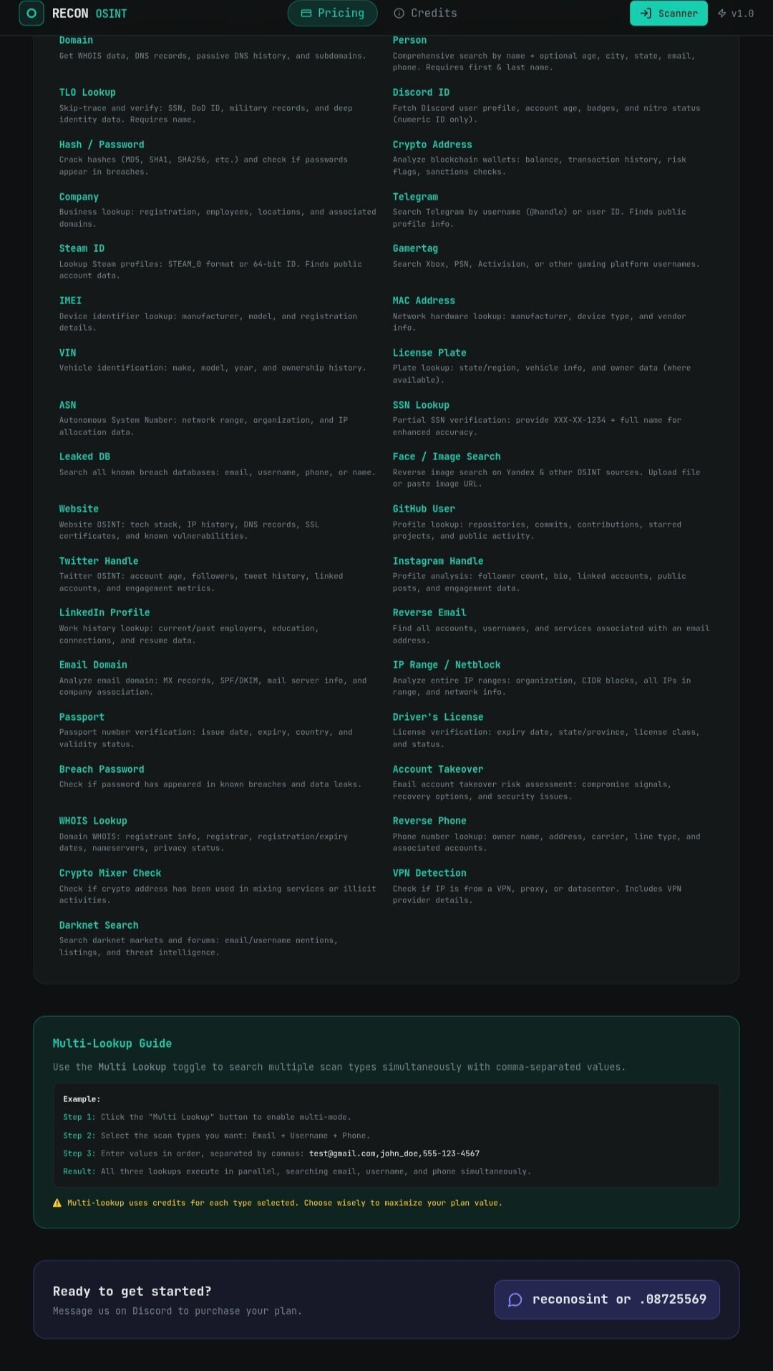Screen dimensions: 773x1371
Task: Click the example test@gmail.com input values
Action: tap(394, 1153)
